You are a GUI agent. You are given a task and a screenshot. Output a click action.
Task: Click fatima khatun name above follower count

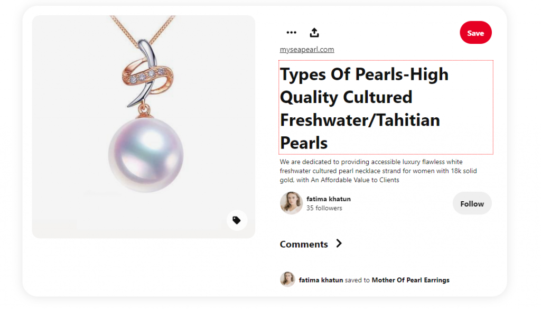tap(328, 199)
